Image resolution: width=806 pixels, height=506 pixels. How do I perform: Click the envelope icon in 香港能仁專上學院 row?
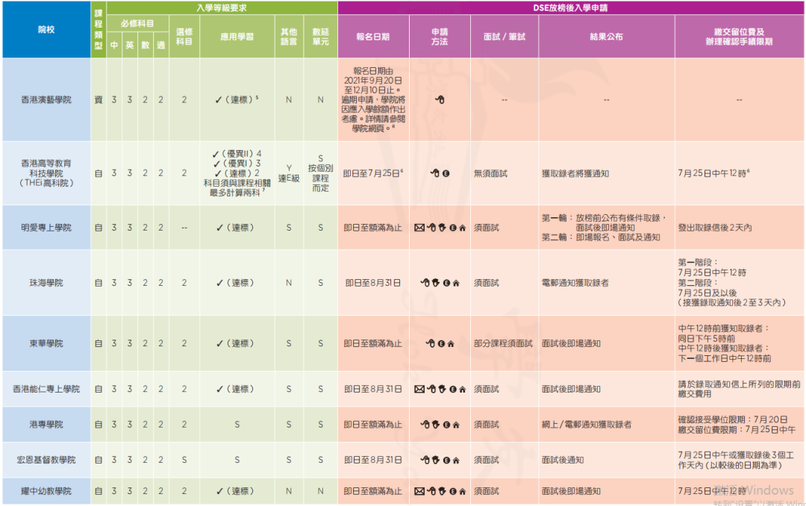pyautogui.click(x=419, y=389)
